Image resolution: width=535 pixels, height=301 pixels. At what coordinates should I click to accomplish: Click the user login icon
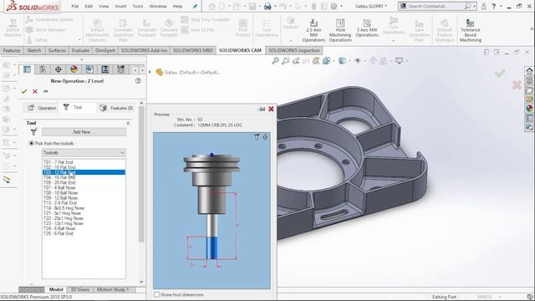(483, 6)
